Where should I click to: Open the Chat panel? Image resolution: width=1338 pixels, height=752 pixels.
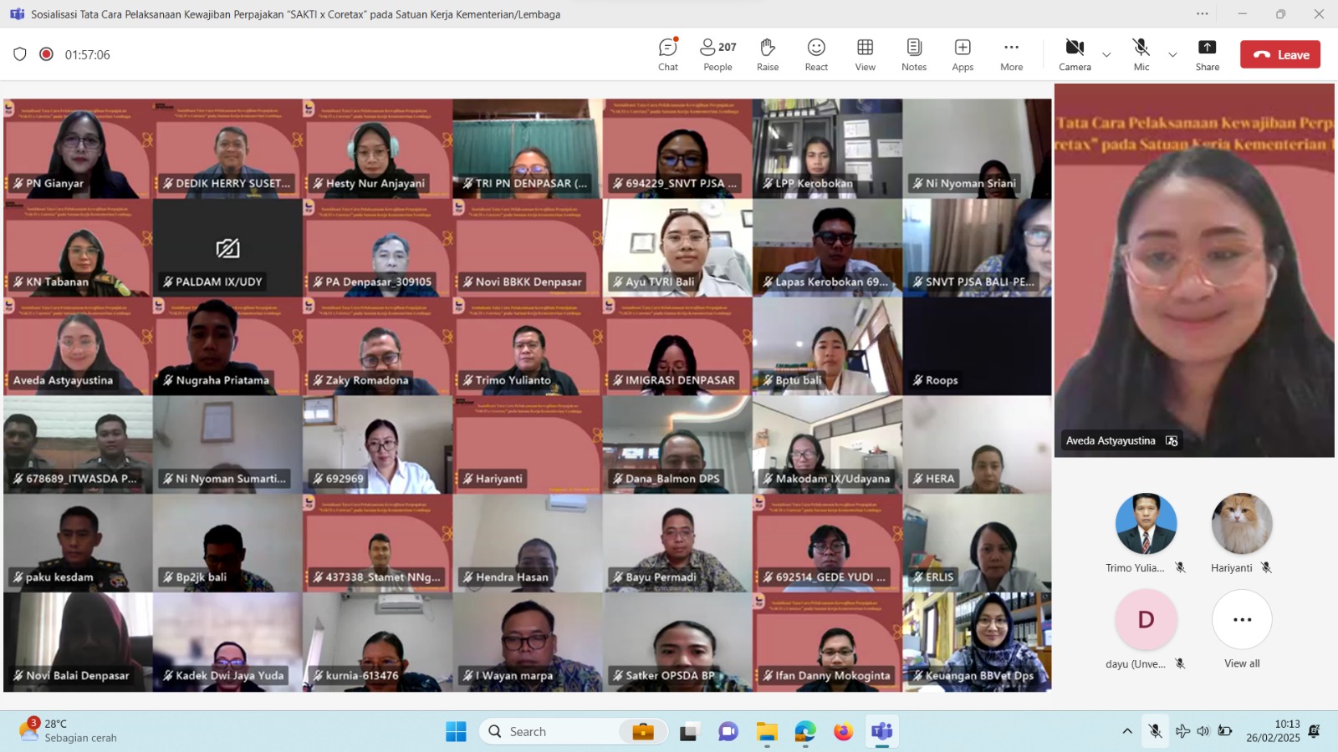[667, 54]
